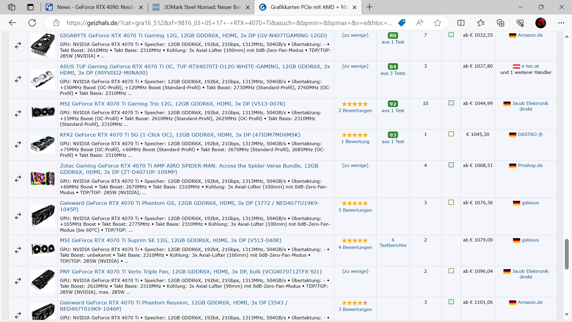Click the Amazon.de merchant link for GIGABYTE
This screenshot has width=572, height=322.
tap(530, 35)
